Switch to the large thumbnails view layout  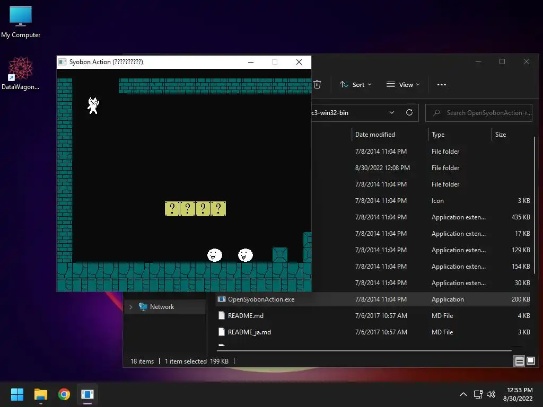point(530,361)
